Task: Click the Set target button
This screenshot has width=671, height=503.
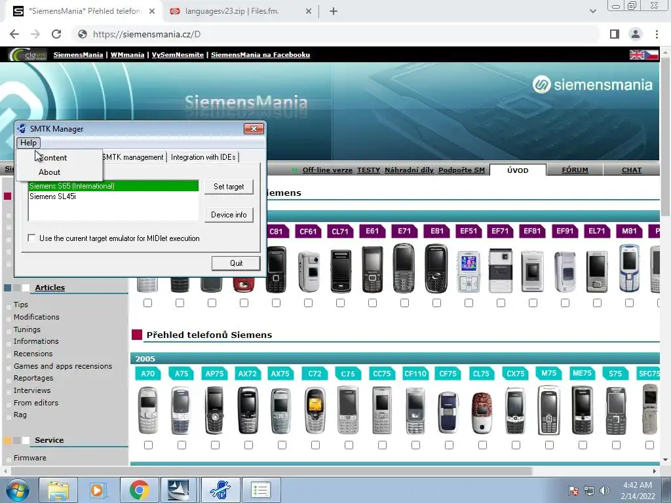Action: point(229,187)
